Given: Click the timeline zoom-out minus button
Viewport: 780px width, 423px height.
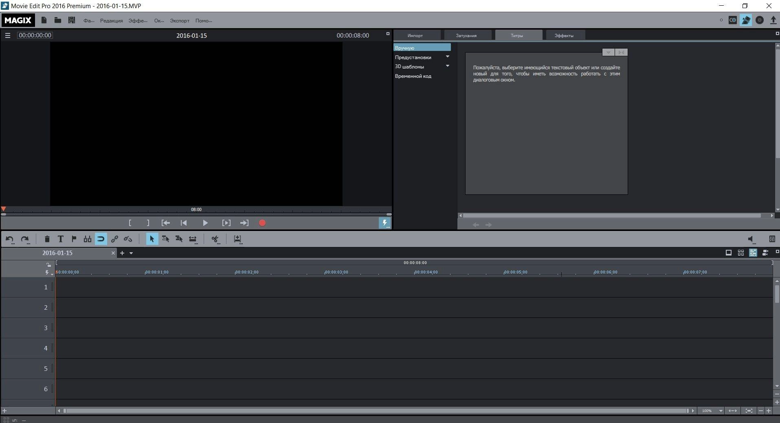Looking at the screenshot, I should click(760, 411).
